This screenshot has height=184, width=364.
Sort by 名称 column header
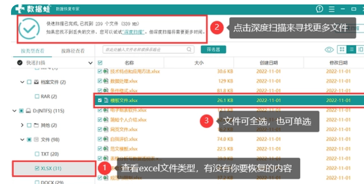point(129,63)
